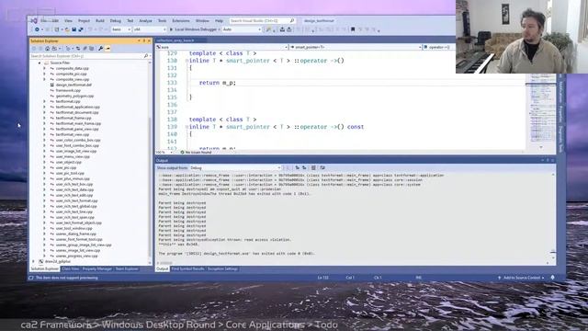Click Solution Explorer Home icon

coord(47,49)
